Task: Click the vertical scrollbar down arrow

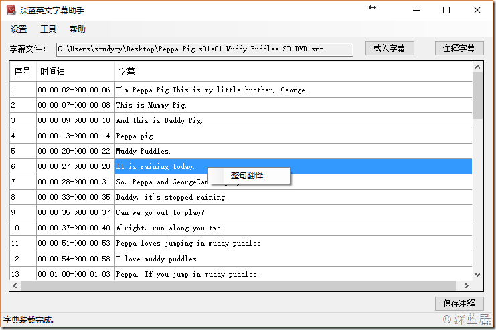Action: (x=477, y=275)
